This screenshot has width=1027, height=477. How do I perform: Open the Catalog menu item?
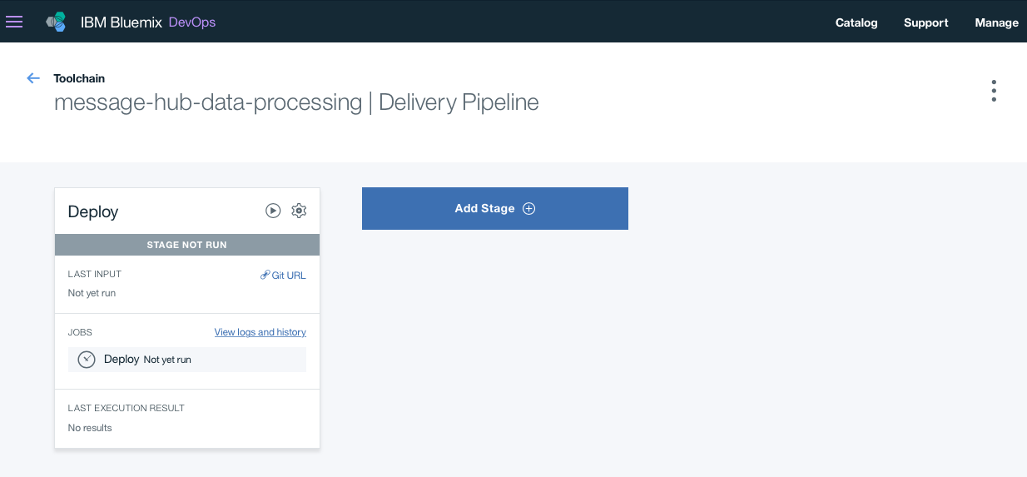[x=856, y=22]
